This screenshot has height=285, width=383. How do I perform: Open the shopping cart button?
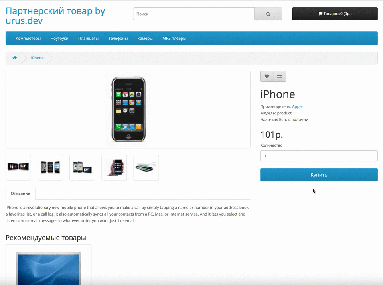335,14
